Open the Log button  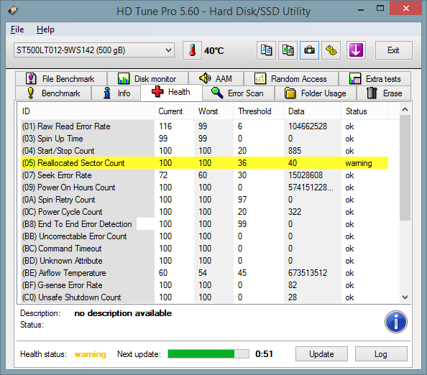tap(381, 353)
